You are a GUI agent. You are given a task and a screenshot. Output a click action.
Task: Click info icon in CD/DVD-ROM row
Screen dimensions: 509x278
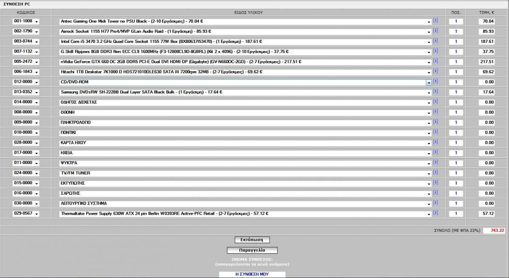[435, 81]
